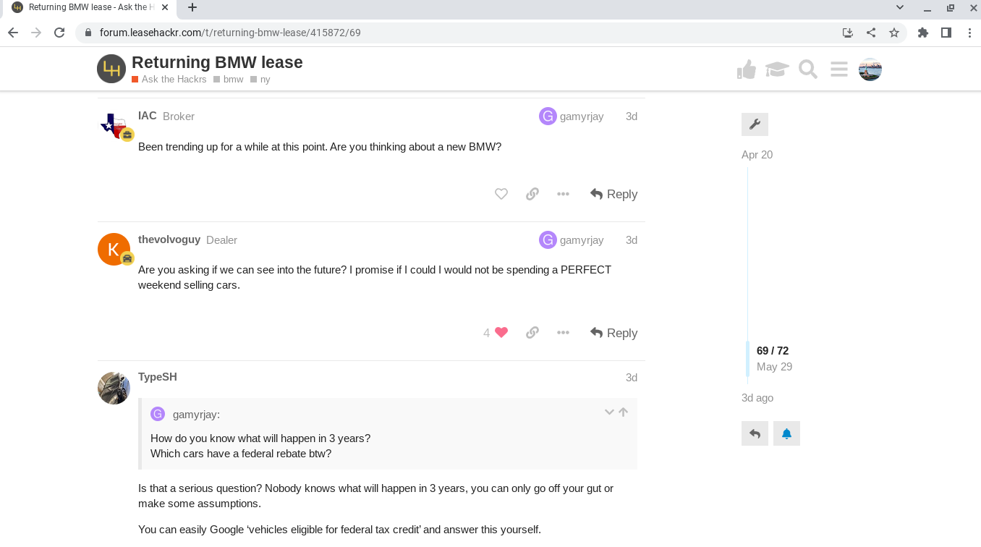Open the ny tag
The height and width of the screenshot is (547, 981).
(x=260, y=80)
